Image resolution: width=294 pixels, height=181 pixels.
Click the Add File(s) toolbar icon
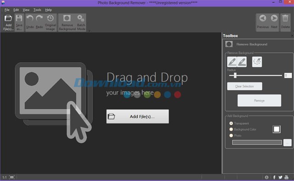click(8, 22)
